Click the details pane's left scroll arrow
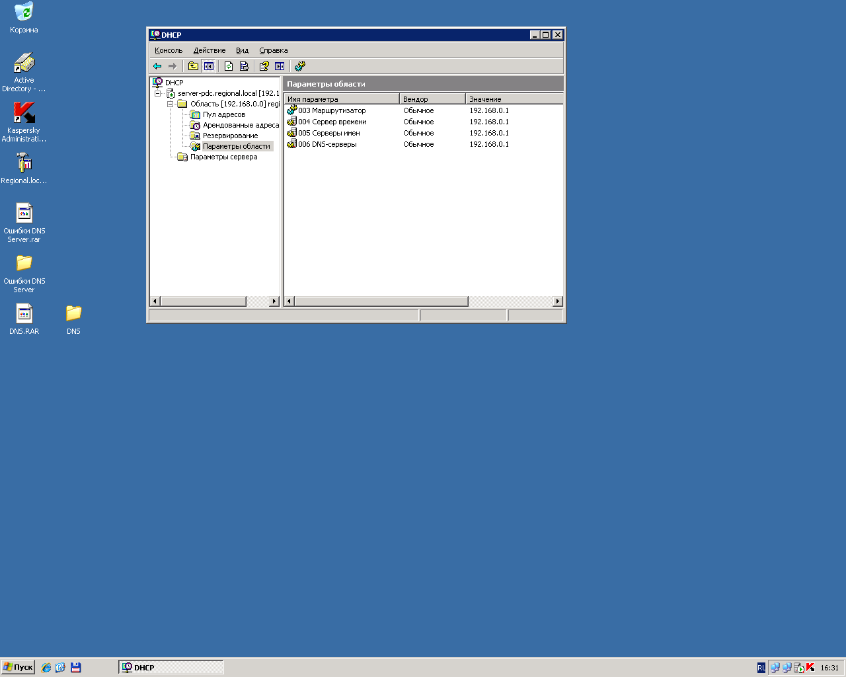 point(289,301)
